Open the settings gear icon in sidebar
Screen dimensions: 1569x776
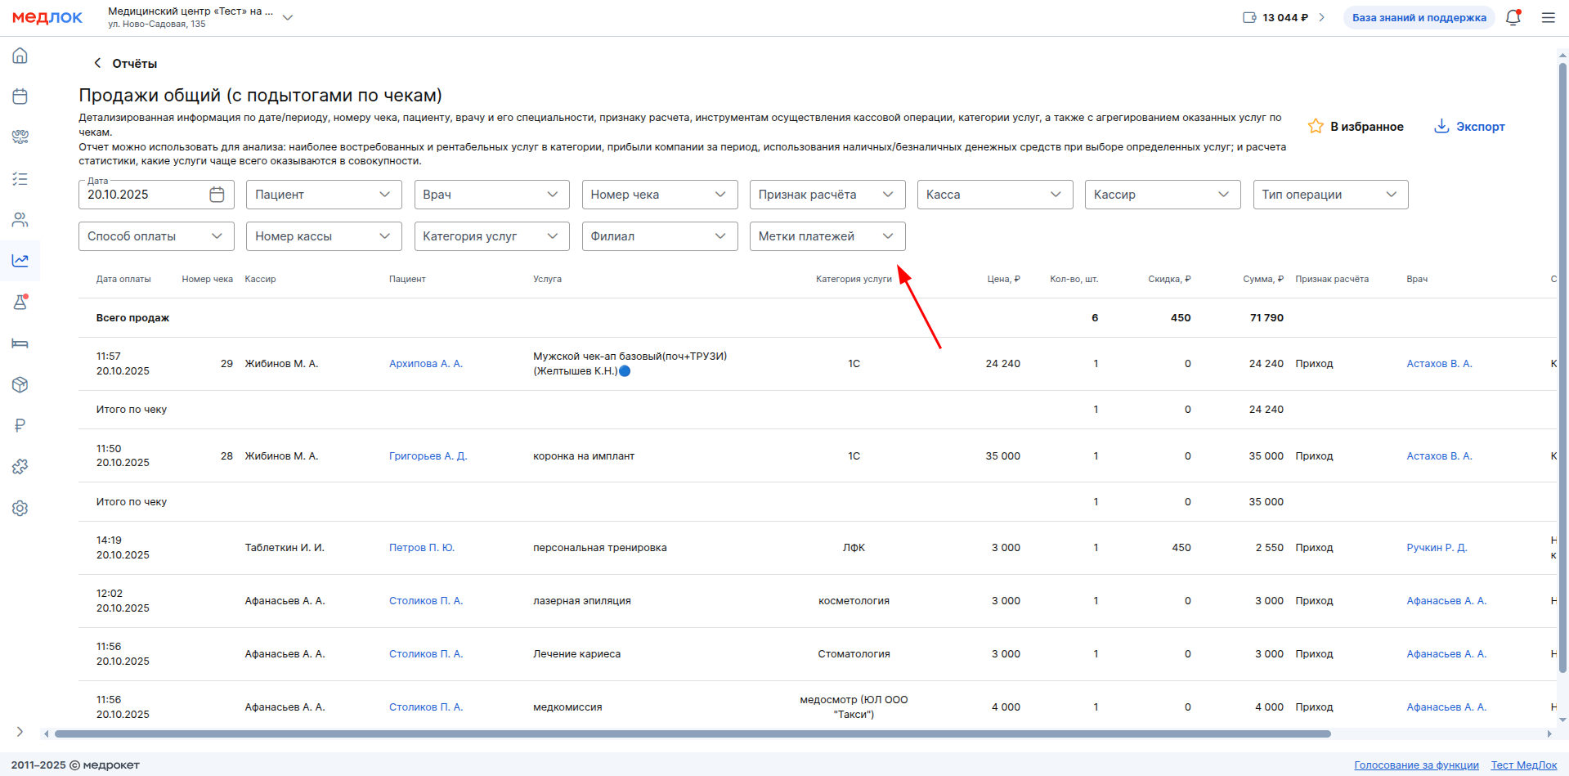20,509
